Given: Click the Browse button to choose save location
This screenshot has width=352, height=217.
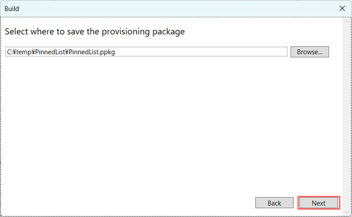Looking at the screenshot, I should click(310, 52).
